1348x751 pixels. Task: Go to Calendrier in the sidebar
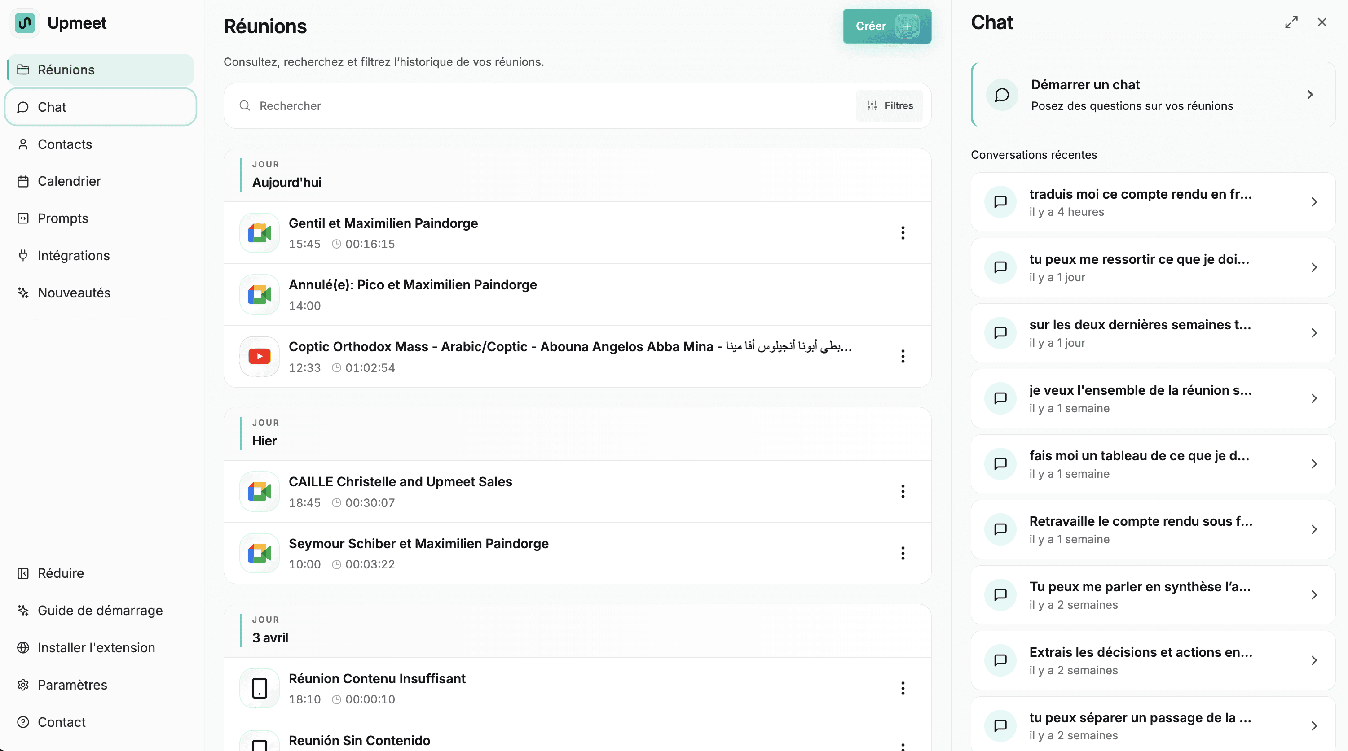69,181
